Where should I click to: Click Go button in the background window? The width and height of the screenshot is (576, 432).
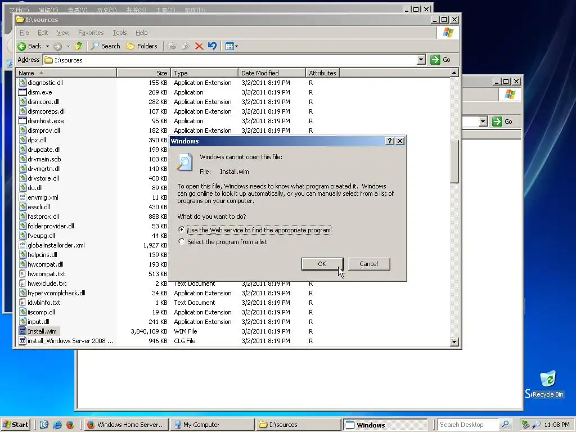(x=503, y=121)
